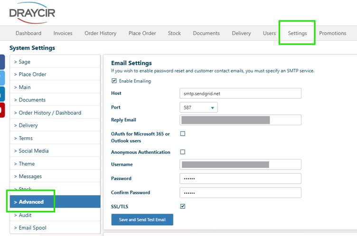Expand the Messages settings section
Viewport: 357px width, 236px height.
coord(55,176)
